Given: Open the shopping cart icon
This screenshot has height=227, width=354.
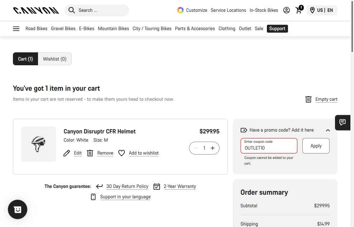Looking at the screenshot, I should (x=299, y=10).
